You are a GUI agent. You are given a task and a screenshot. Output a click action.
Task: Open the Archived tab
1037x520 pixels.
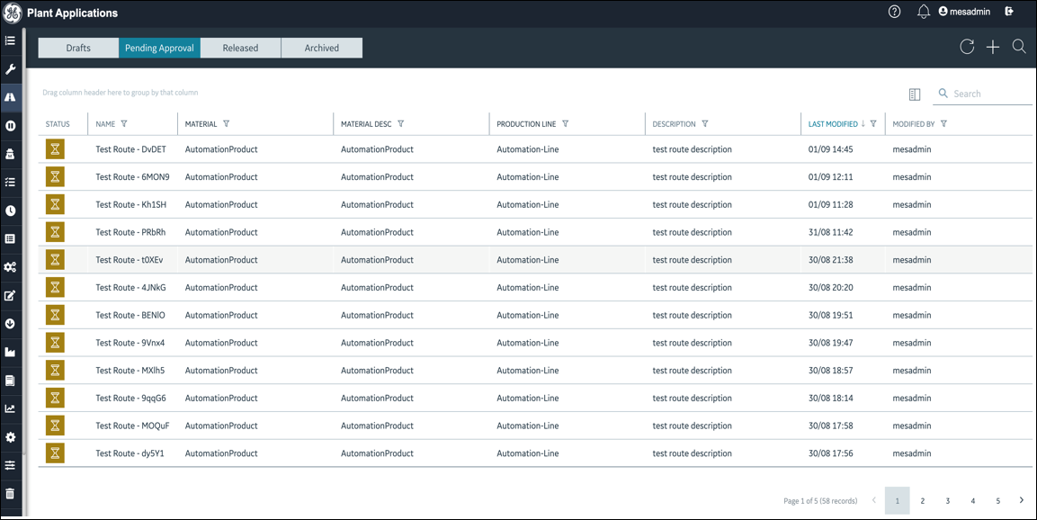[322, 48]
